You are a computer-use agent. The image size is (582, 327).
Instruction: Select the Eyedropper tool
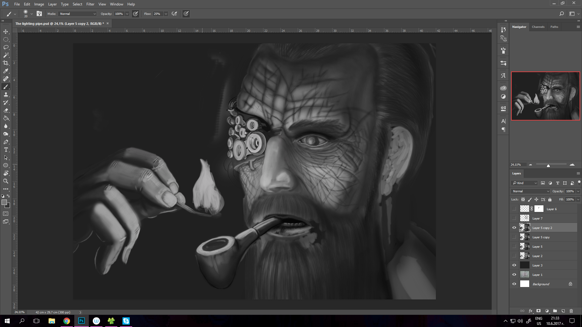6,71
